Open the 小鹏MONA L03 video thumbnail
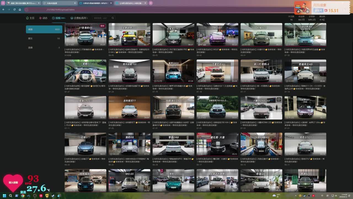This screenshot has height=199, width=353. pyautogui.click(x=261, y=108)
